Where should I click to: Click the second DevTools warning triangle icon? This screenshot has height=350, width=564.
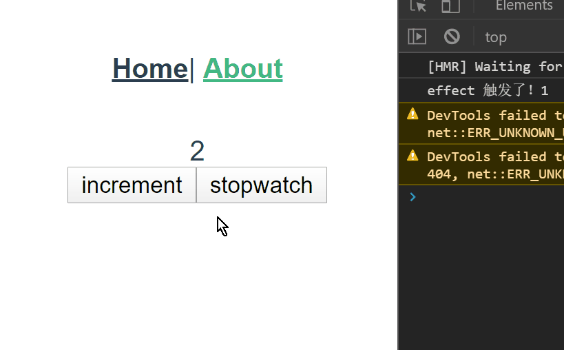click(x=412, y=156)
